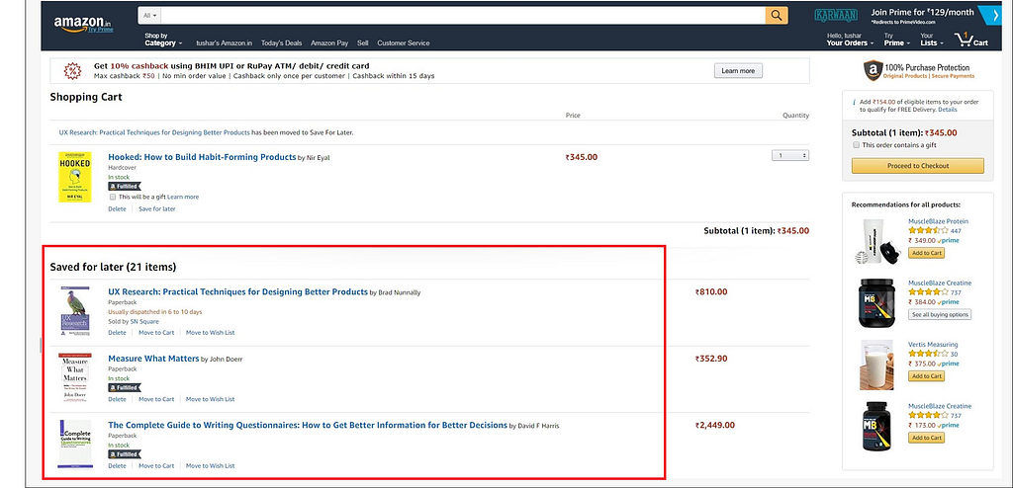Check 'This will be a gift' for Hooked
The width and height of the screenshot is (1013, 488).
pyautogui.click(x=113, y=197)
